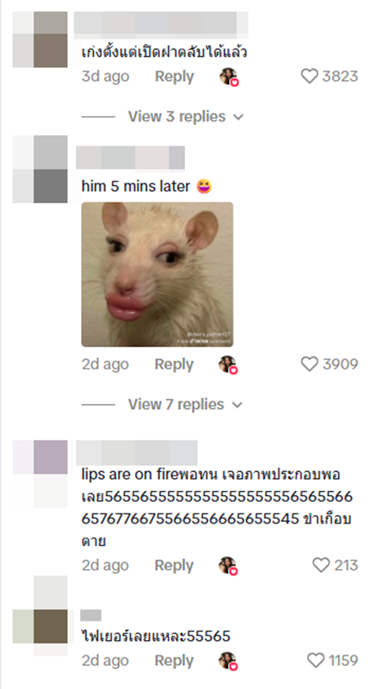Screen dimensions: 370x689
Task: Open the opossum meme image
Action: click(157, 275)
